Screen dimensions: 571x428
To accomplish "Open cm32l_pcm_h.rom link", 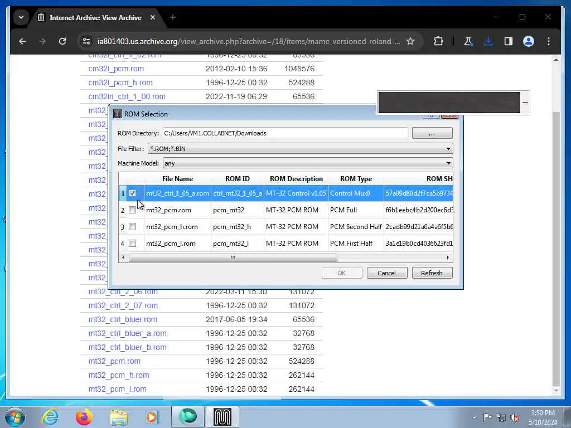I will [x=120, y=82].
